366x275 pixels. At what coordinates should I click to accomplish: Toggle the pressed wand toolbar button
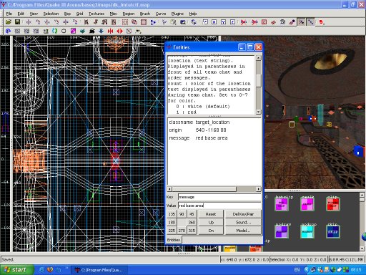[x=302, y=22]
